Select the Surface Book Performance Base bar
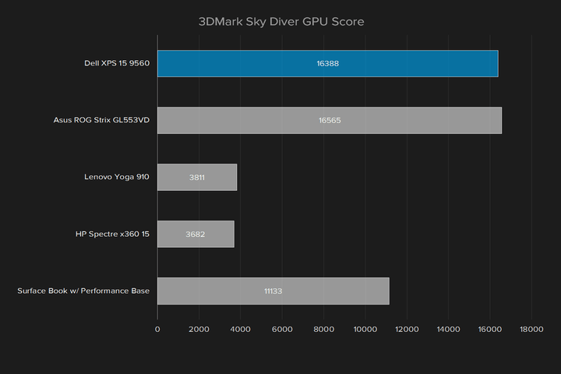The width and height of the screenshot is (561, 374). 273,291
